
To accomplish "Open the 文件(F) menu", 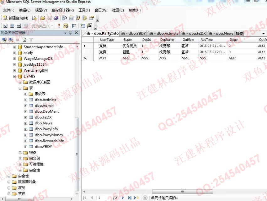I will [x=9, y=10].
